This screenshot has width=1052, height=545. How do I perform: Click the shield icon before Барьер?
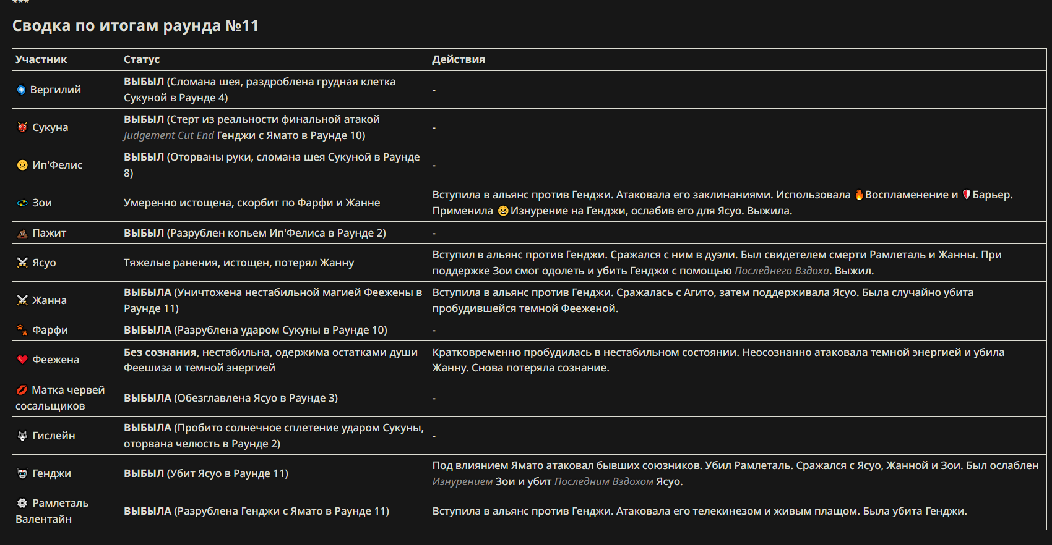pos(967,195)
